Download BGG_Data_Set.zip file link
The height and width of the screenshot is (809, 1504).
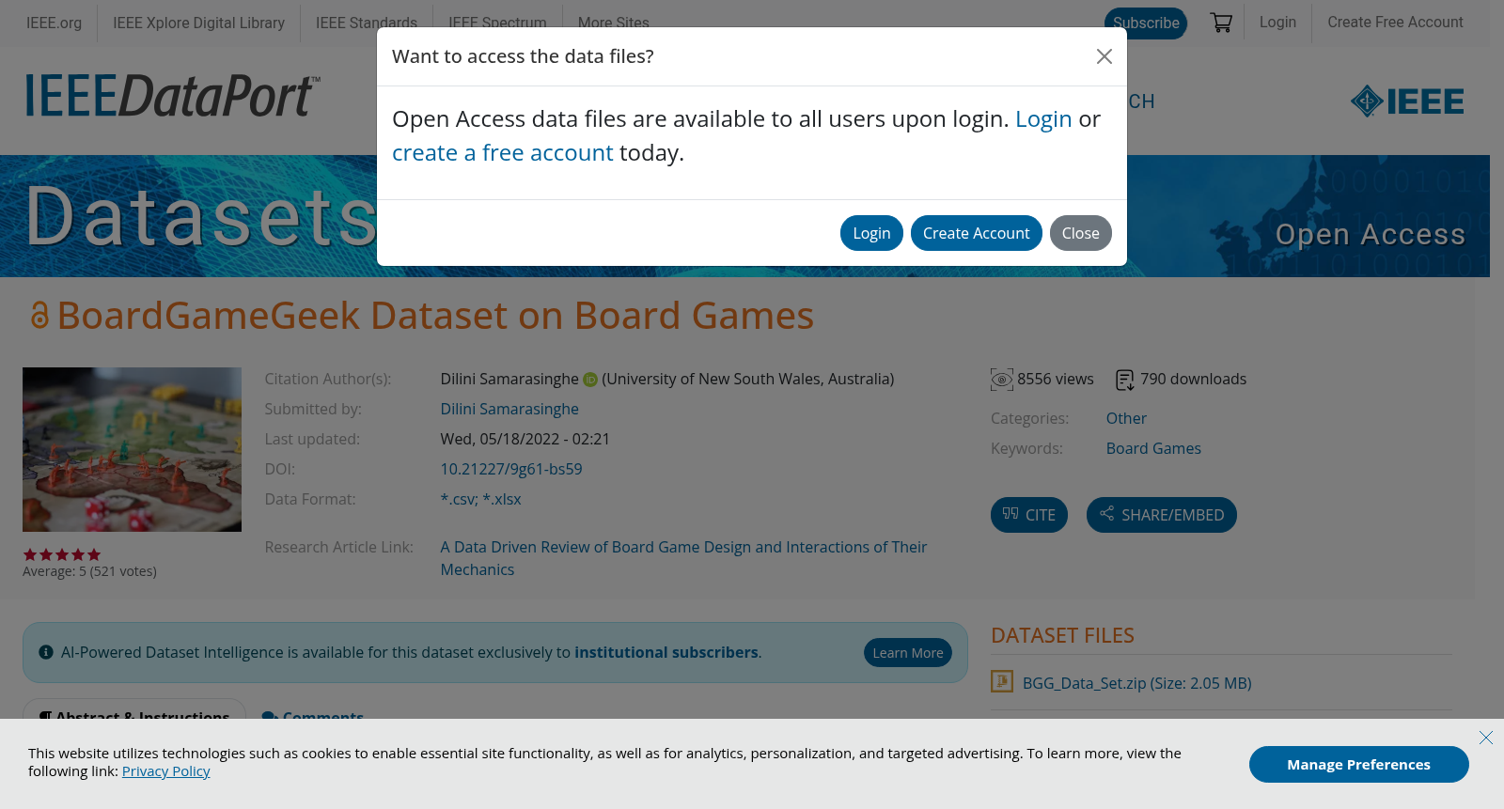(x=1137, y=683)
